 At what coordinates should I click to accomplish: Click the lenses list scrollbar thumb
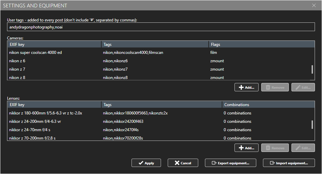tap(312, 125)
